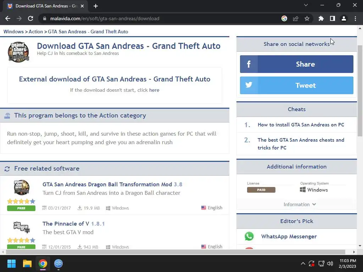Click the vertical scrollbar thumb
363x272 pixels.
pyautogui.click(x=360, y=91)
